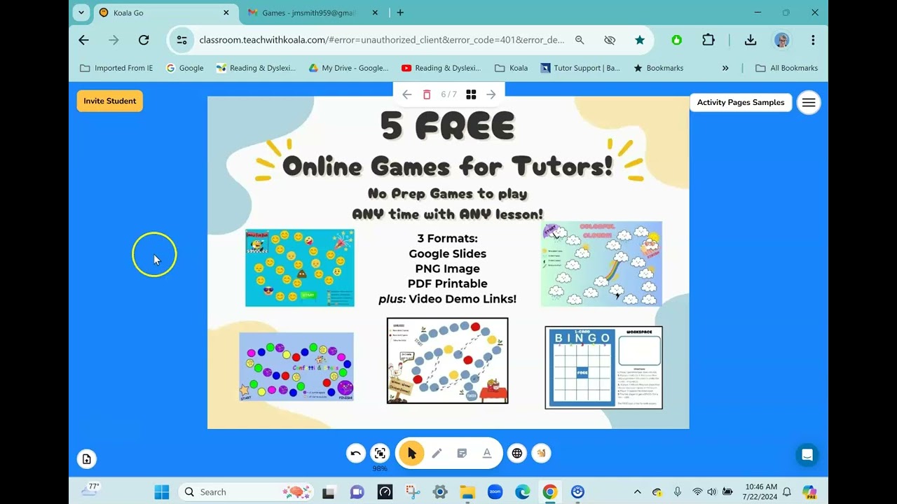Click the browser back arrow
This screenshot has width=897, height=504.
(x=84, y=40)
